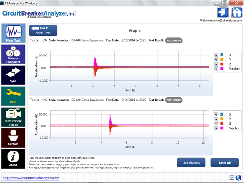Toggle Y checkbox in bottom graph legend
This screenshot has width=244, height=183.
pos(216,119)
